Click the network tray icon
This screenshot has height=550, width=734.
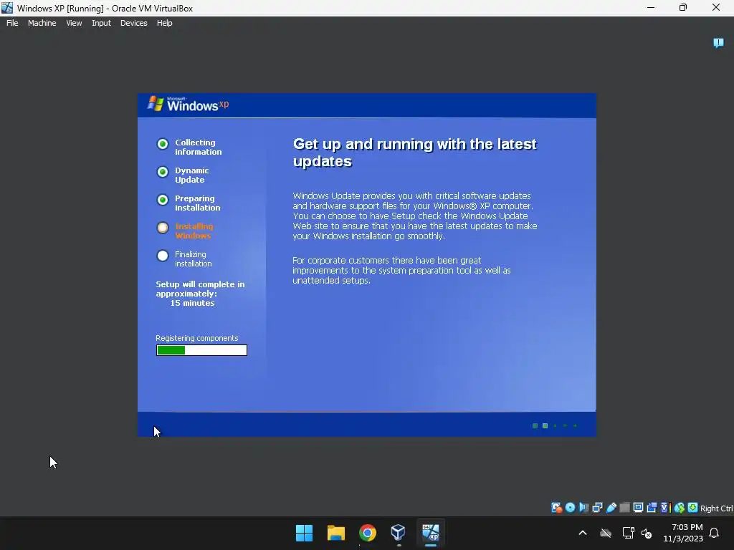click(x=628, y=533)
